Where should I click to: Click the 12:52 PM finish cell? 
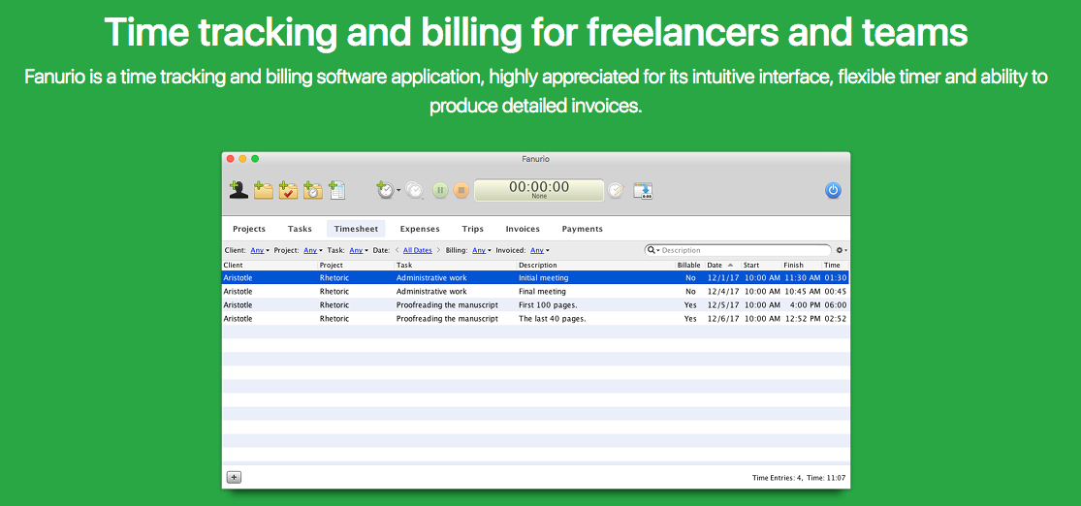point(803,319)
